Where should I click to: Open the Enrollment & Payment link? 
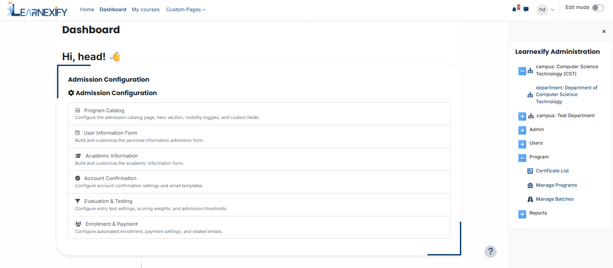click(x=112, y=224)
